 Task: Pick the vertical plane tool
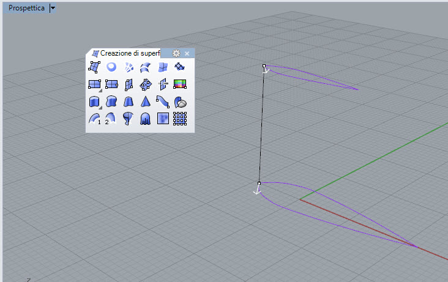click(x=129, y=84)
